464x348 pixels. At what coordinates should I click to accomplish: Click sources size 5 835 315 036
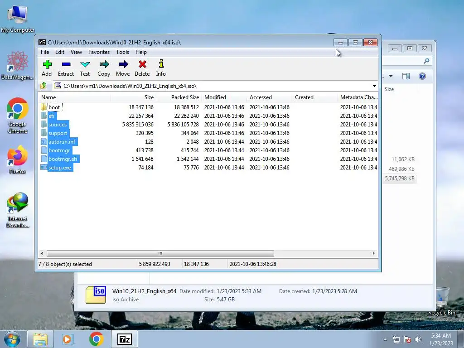pyautogui.click(x=138, y=125)
